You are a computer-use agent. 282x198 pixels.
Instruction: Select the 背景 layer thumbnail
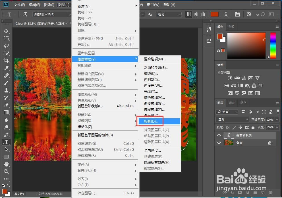(x=229, y=143)
